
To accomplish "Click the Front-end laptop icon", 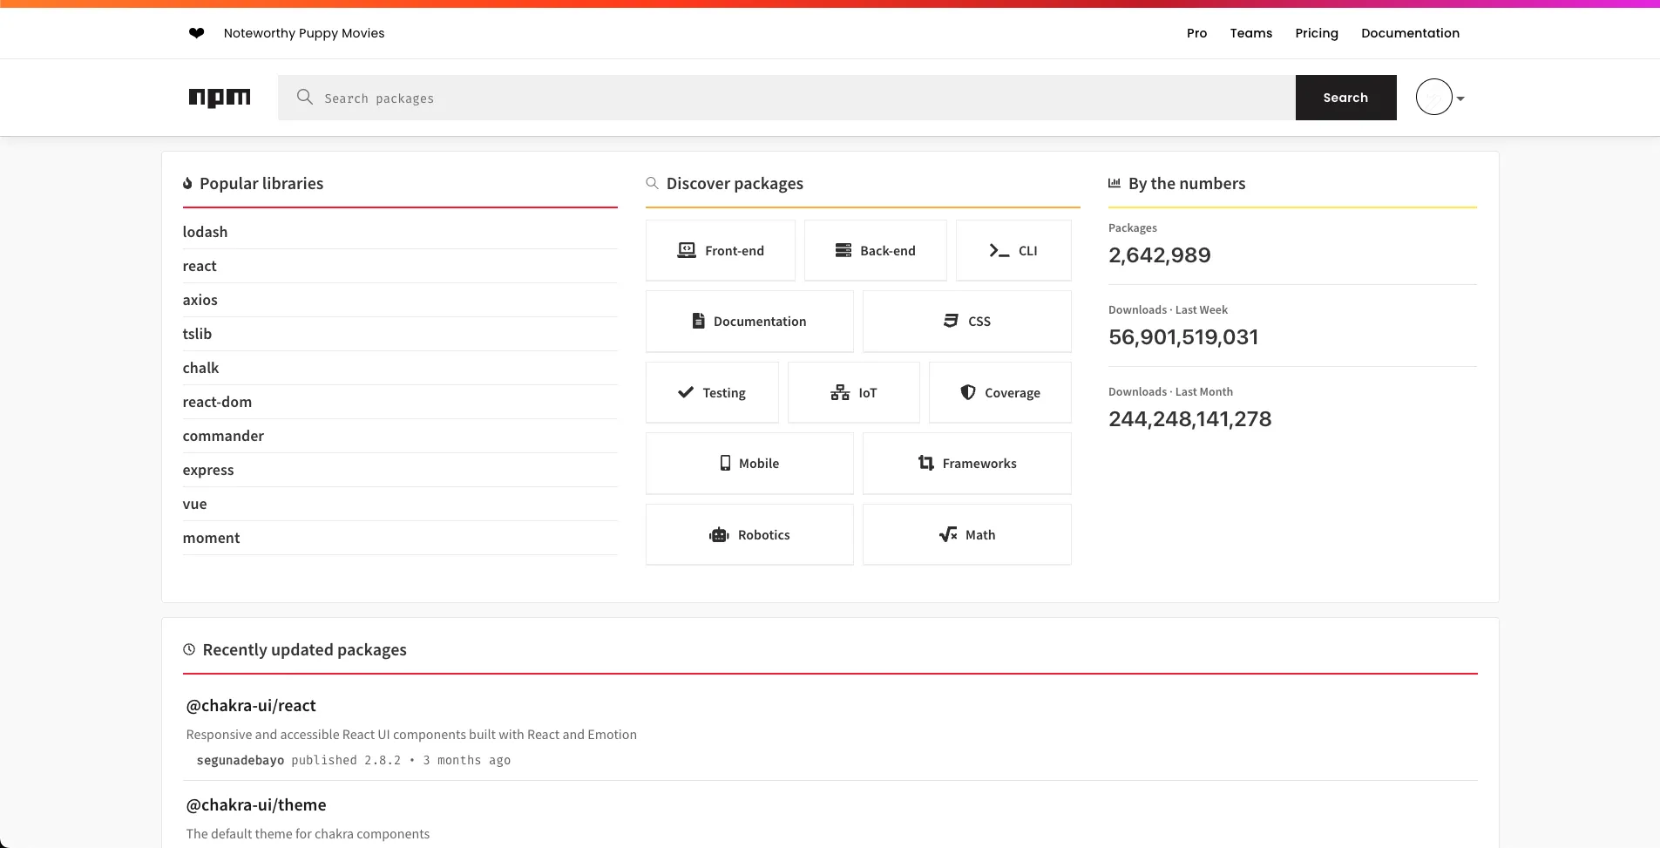I will tap(687, 250).
